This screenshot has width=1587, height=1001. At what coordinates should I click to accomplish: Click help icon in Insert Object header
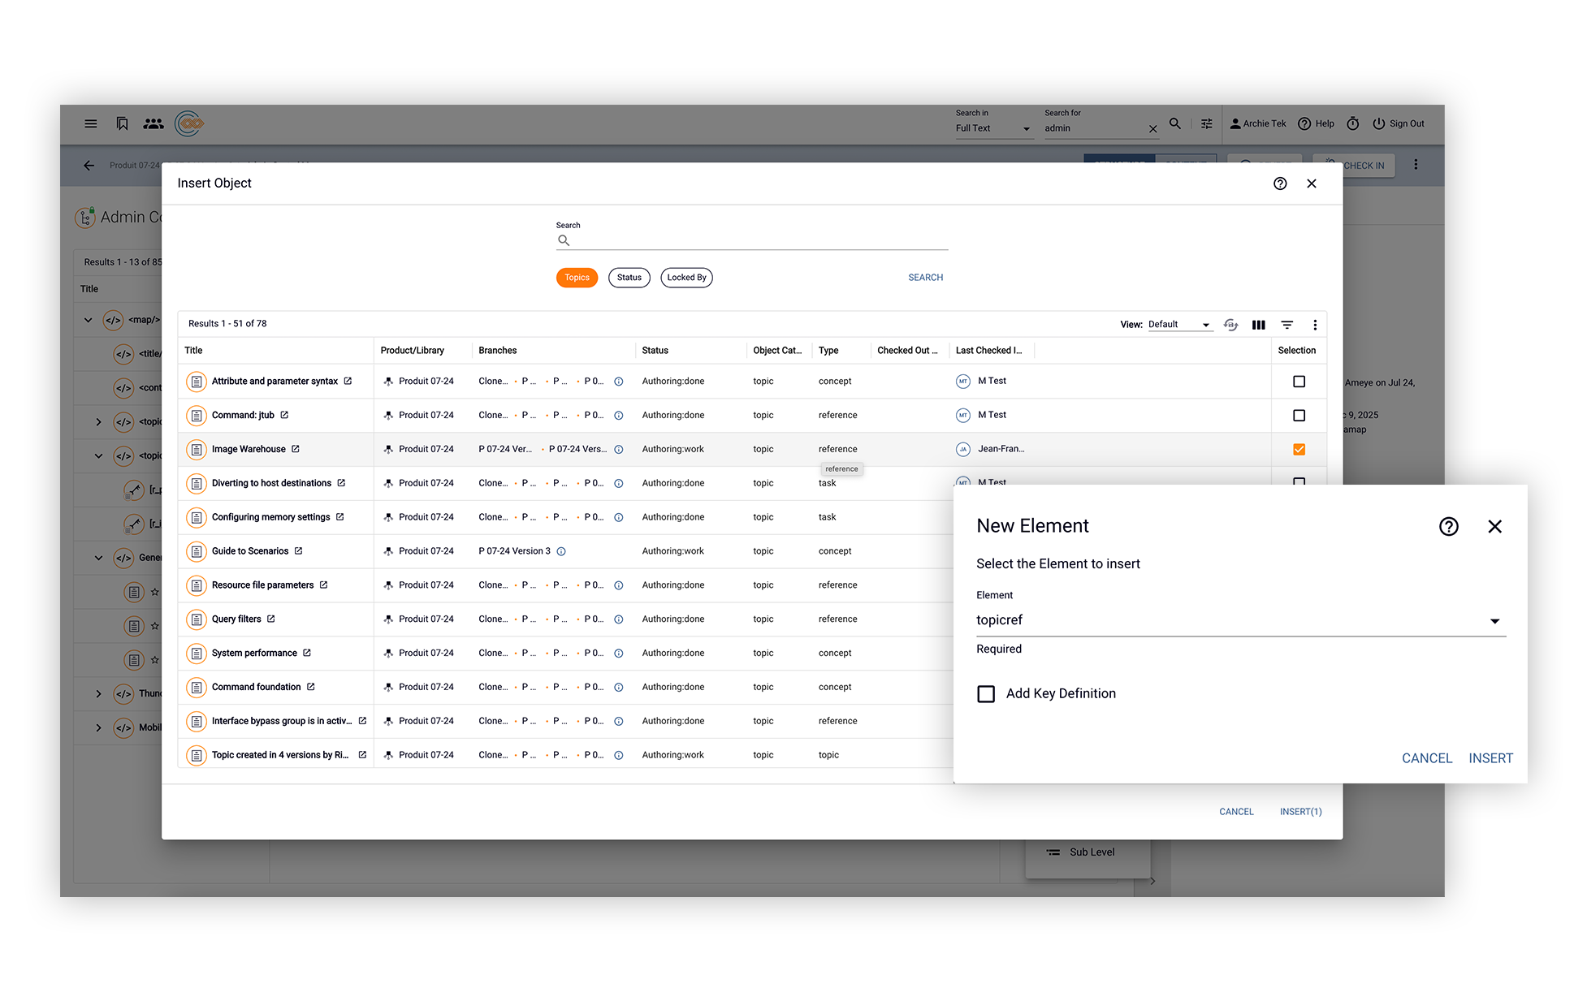(1280, 183)
